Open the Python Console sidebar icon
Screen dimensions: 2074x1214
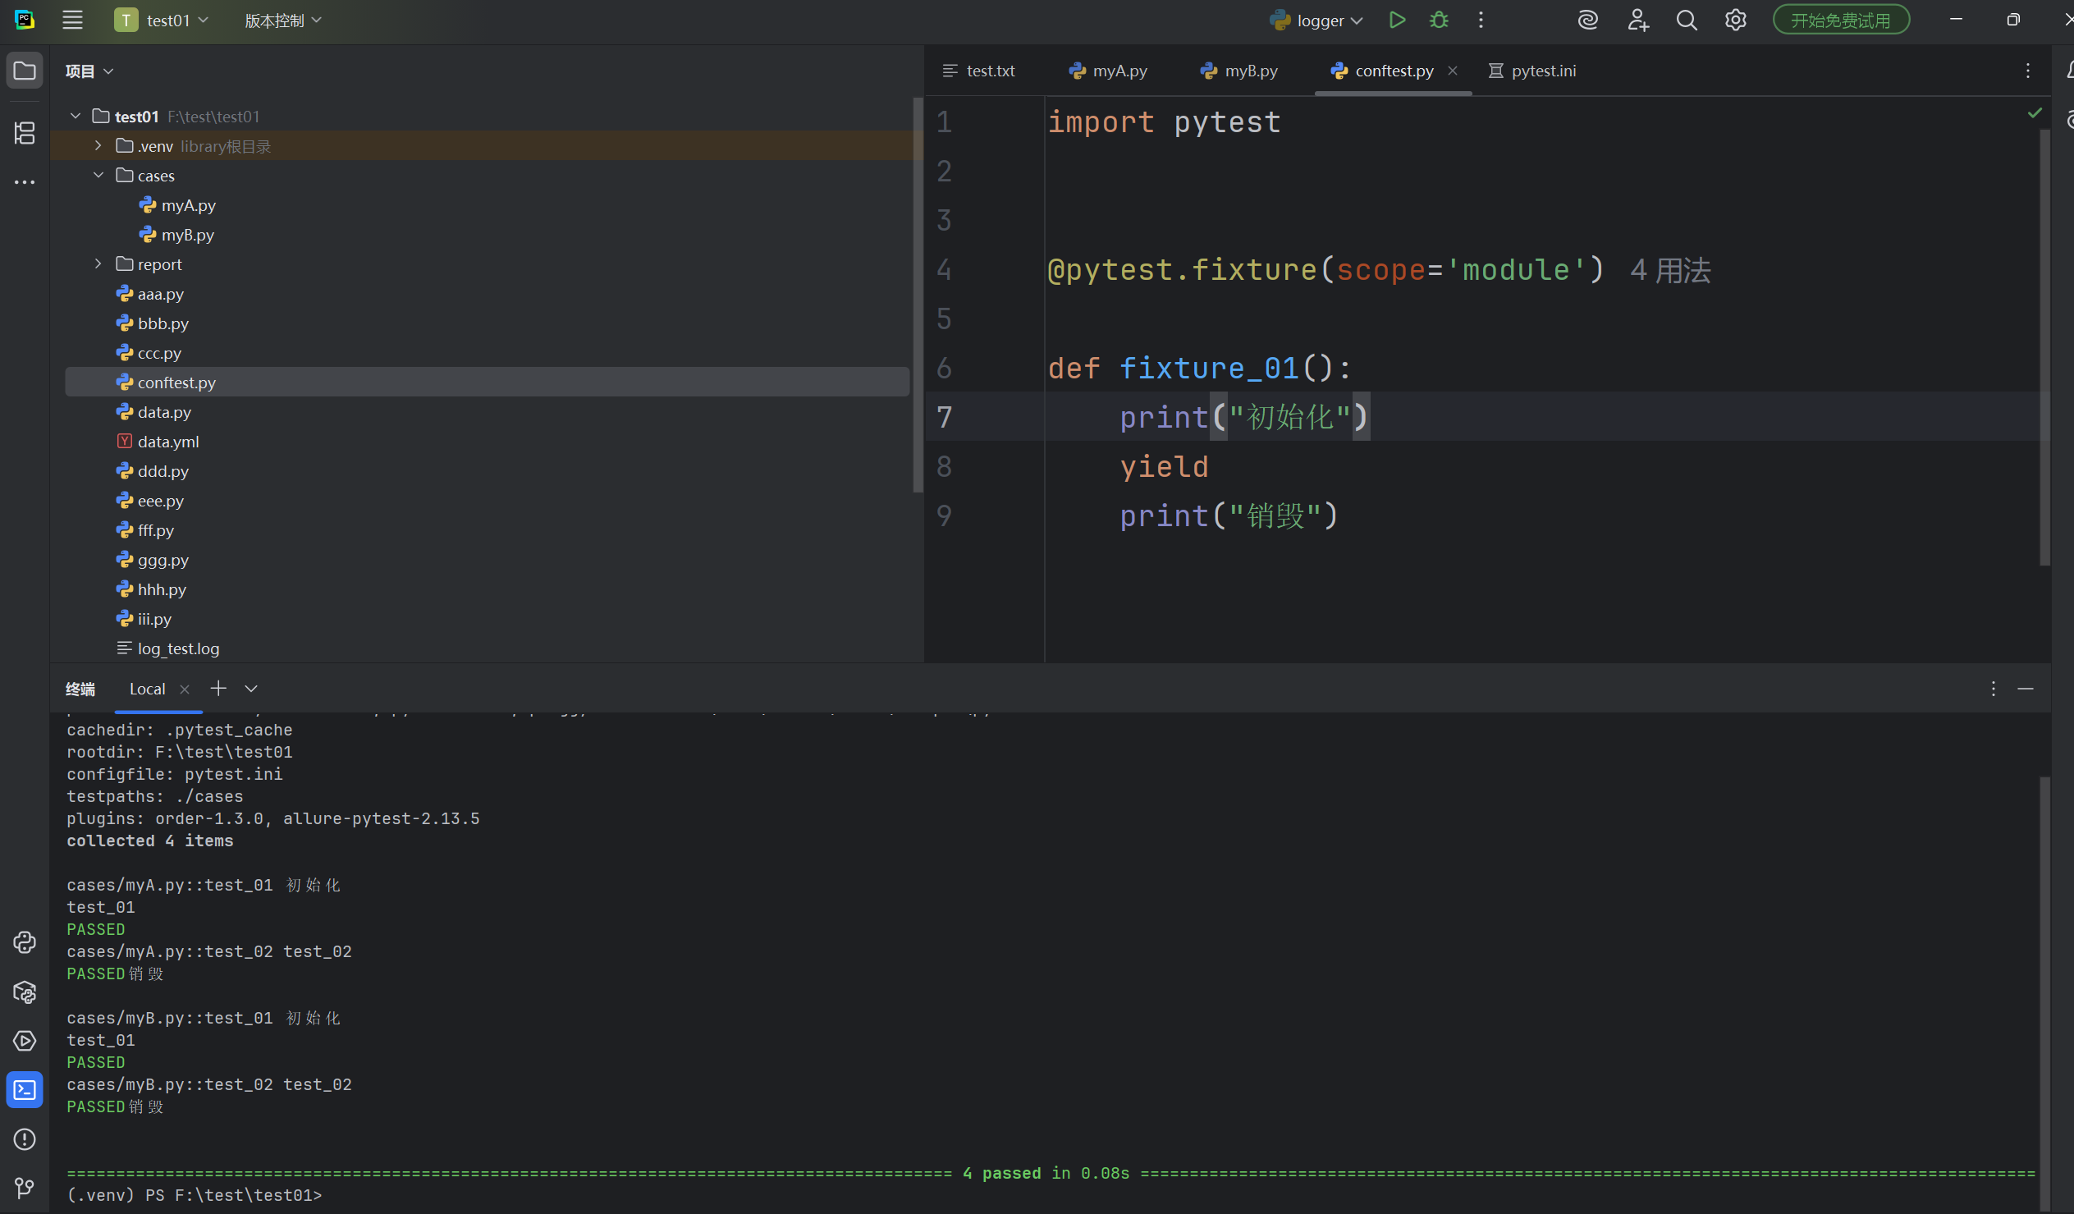25,941
